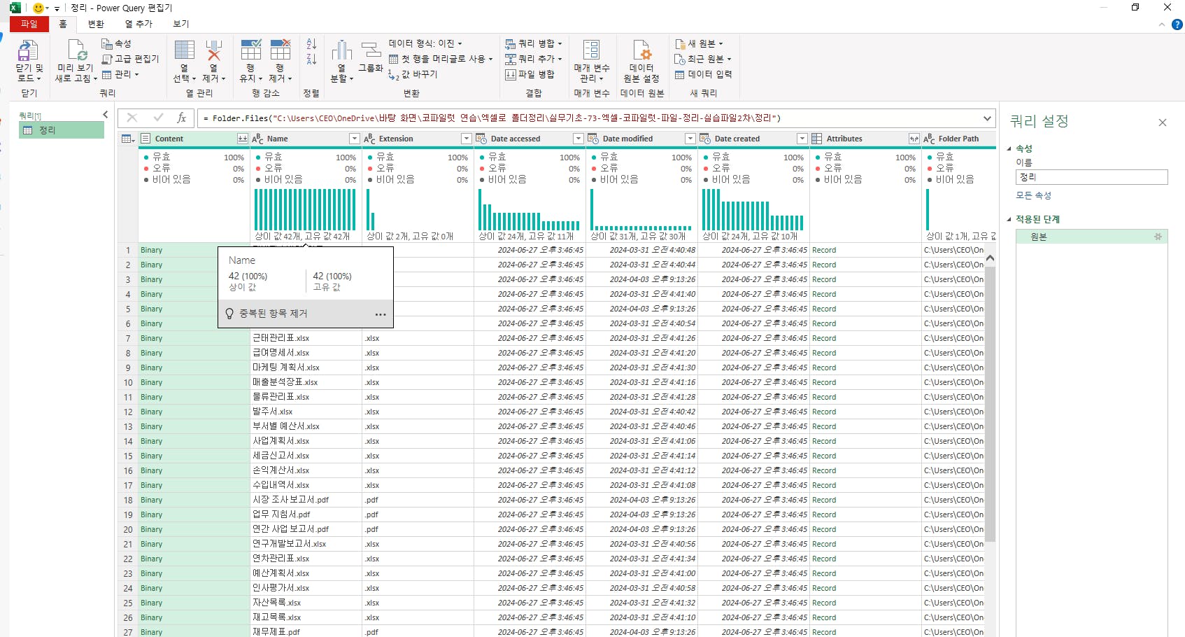The height and width of the screenshot is (637, 1185).
Task: Open the data type (데이터 형식: 이진) dropdown
Action: tap(425, 43)
